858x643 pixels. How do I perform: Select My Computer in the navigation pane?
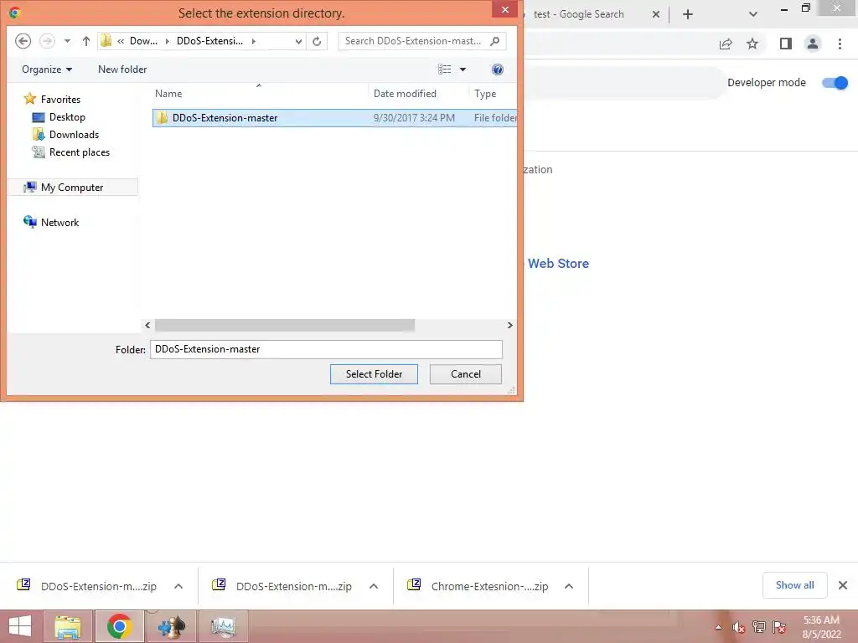pyautogui.click(x=72, y=188)
